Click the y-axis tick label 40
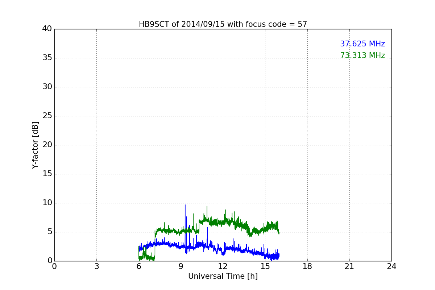Viewport: 435px width, 290px height. point(47,29)
